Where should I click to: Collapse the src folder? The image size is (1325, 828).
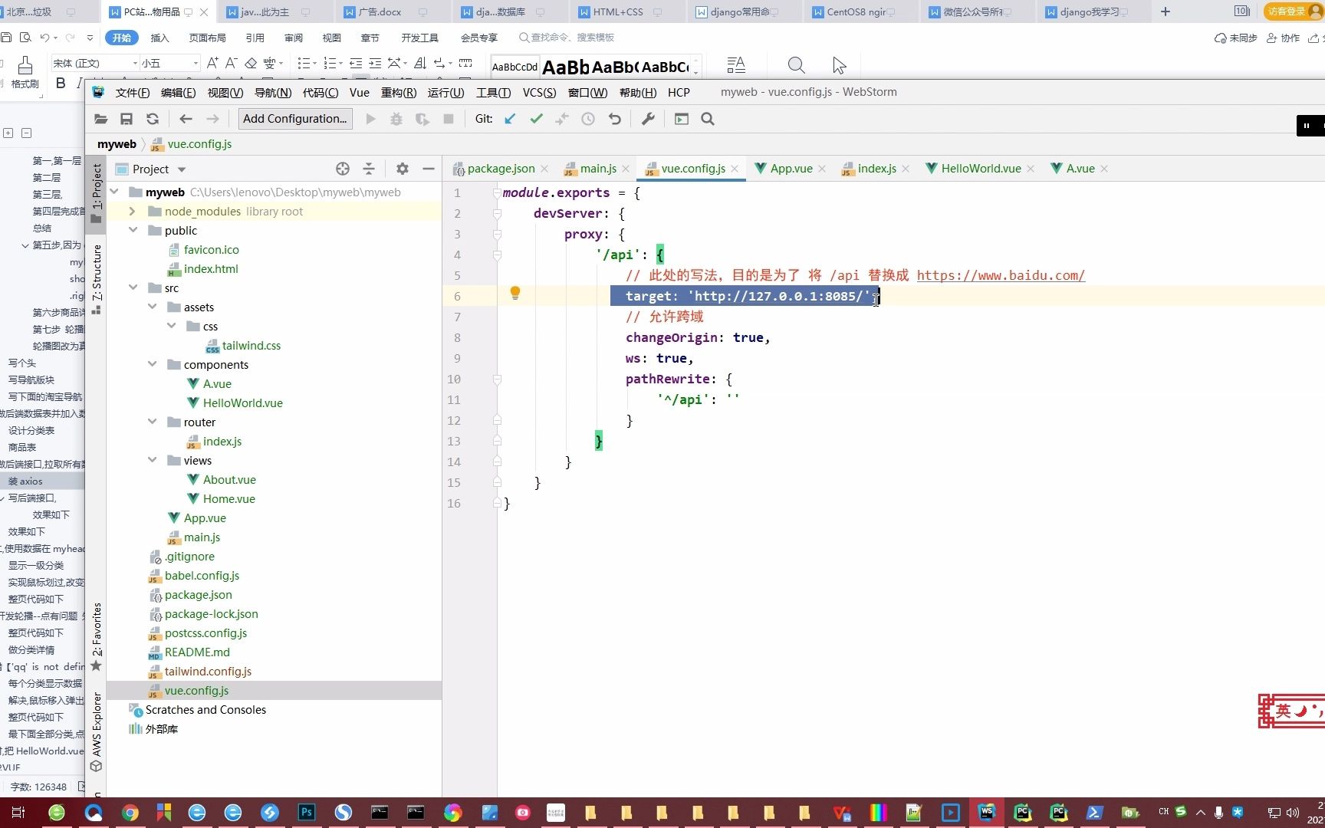pyautogui.click(x=133, y=287)
